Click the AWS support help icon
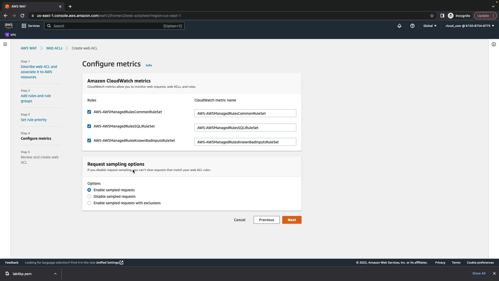The width and height of the screenshot is (499, 281). tap(412, 26)
